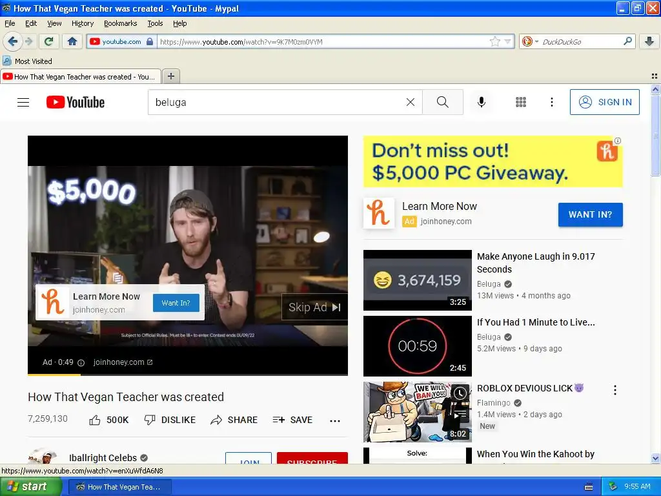This screenshot has width=661, height=496.
Task: Click the ad info icon beside Ad 0:49
Action: [x=81, y=363]
